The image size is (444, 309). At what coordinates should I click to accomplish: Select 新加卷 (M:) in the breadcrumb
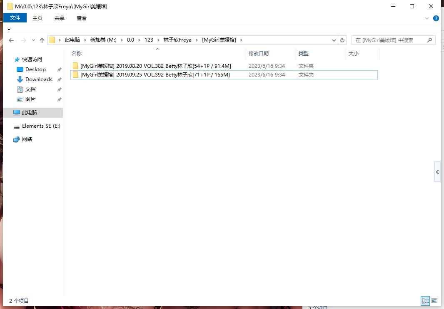point(103,40)
